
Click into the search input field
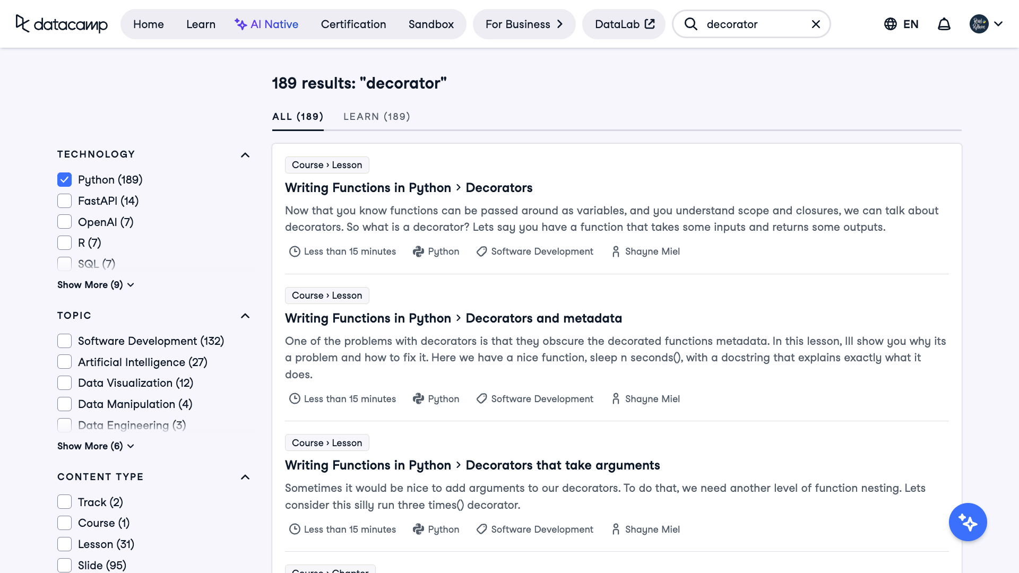point(754,24)
